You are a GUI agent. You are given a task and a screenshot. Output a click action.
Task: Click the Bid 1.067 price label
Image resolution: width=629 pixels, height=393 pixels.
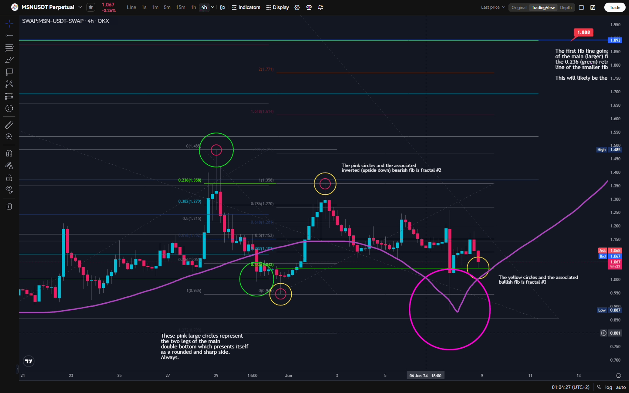pos(610,256)
